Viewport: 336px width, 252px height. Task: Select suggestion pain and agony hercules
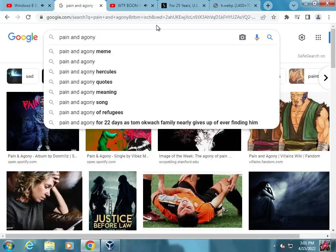(x=161, y=72)
